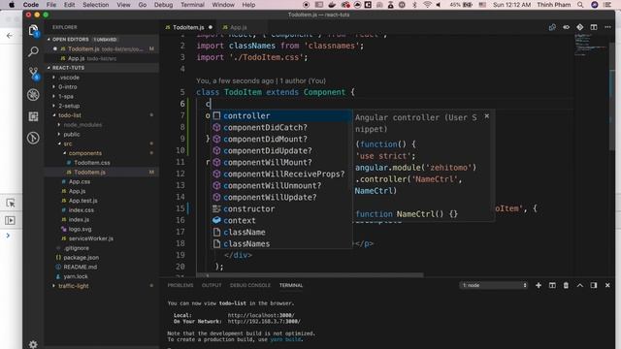621x349 pixels.
Task: Open the Debug menu
Action: point(163,5)
